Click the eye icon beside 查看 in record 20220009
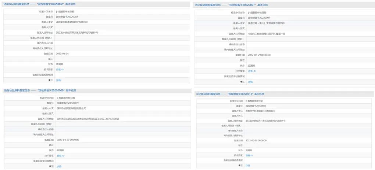Screen dimensions: 375x170 63,156
